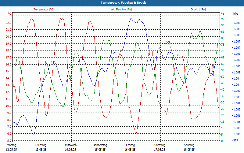
Task: Click the '40' humidity axis label
Action: pyautogui.click(x=223, y=89)
